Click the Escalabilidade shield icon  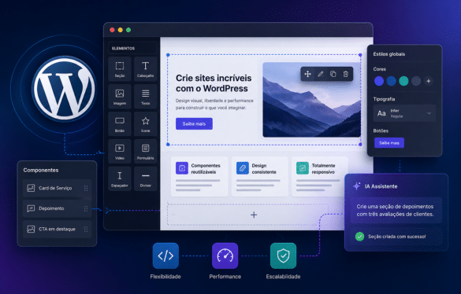pyautogui.click(x=283, y=255)
